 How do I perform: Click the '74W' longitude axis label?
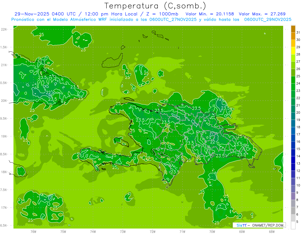(x=93, y=231)
